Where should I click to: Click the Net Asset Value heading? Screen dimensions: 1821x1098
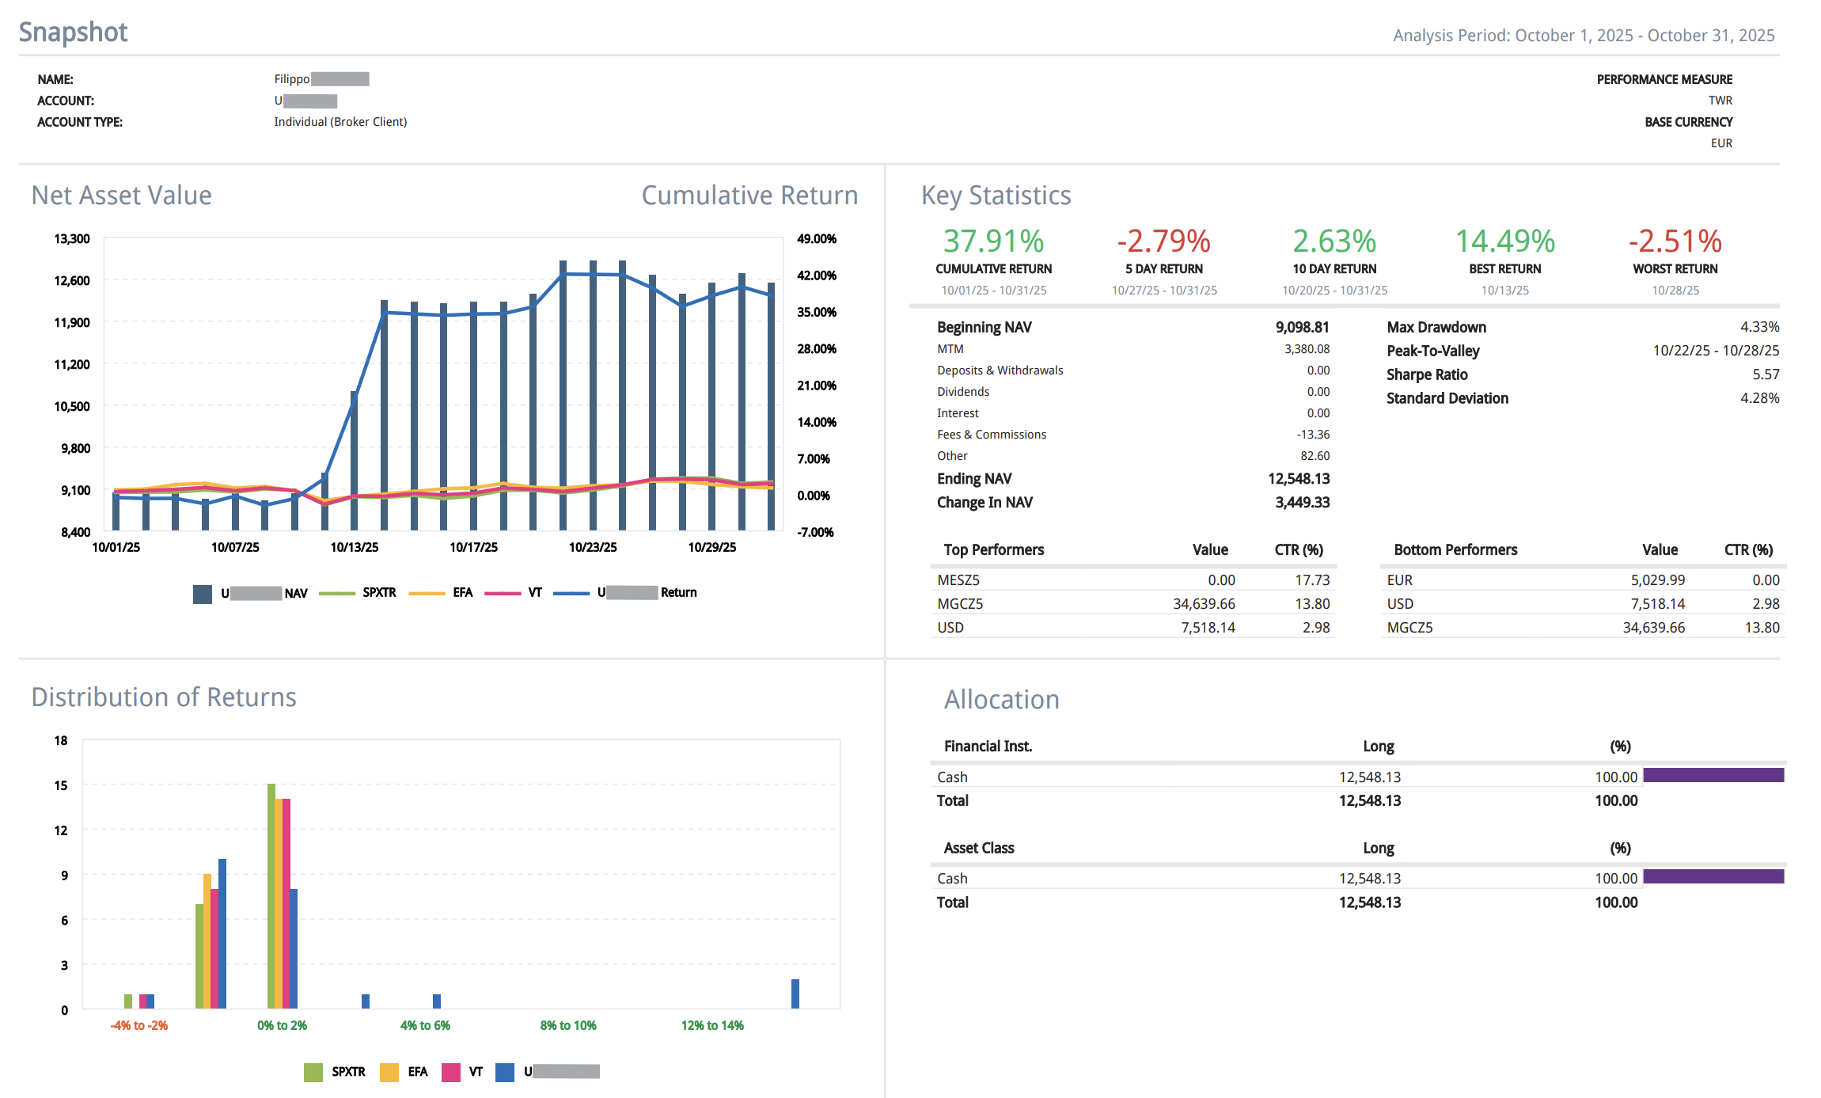[x=121, y=196]
